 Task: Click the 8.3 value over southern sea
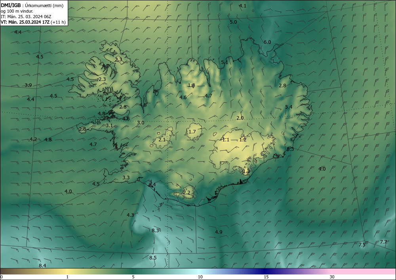[155, 230]
